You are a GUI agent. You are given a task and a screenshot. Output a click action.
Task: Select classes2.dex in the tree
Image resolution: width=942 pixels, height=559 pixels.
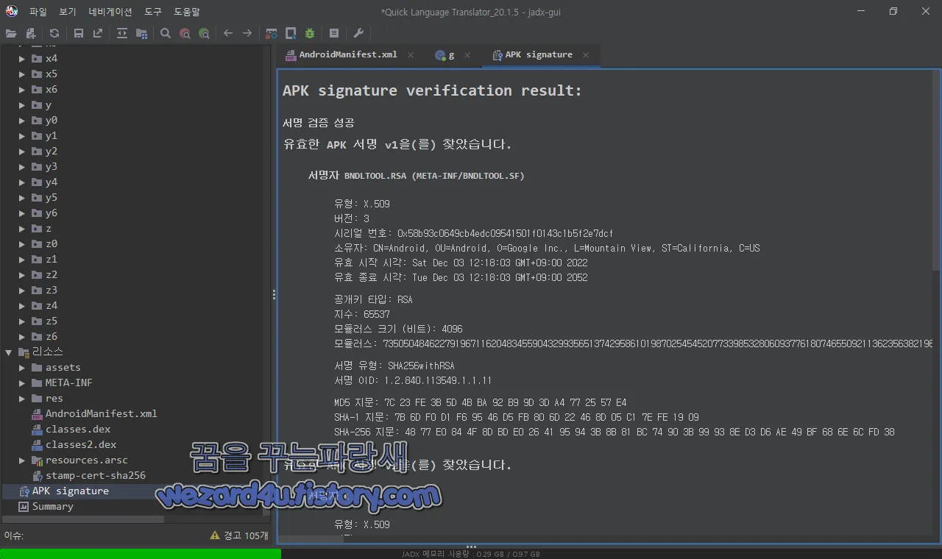click(x=81, y=444)
